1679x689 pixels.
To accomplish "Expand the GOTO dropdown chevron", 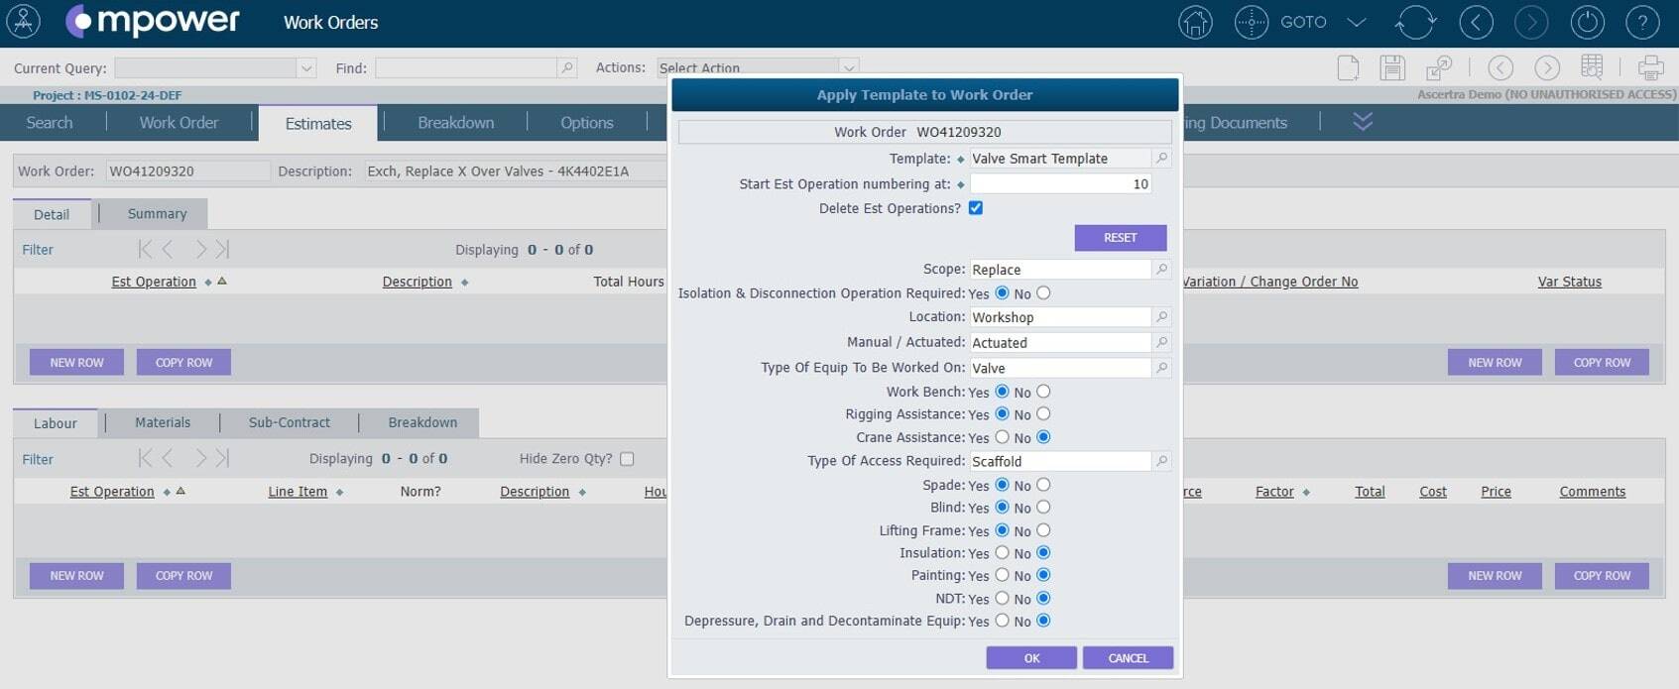I will pos(1357,23).
